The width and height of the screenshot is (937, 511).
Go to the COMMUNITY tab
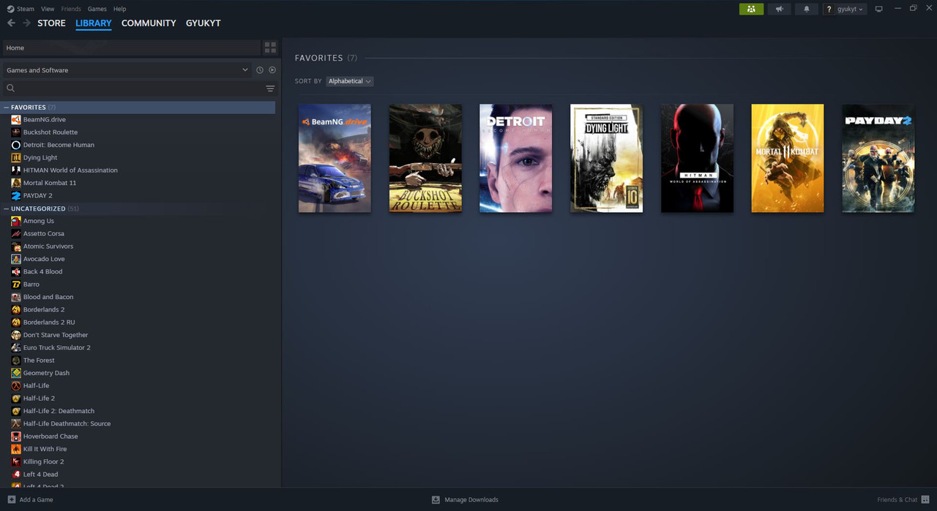pyautogui.click(x=149, y=23)
